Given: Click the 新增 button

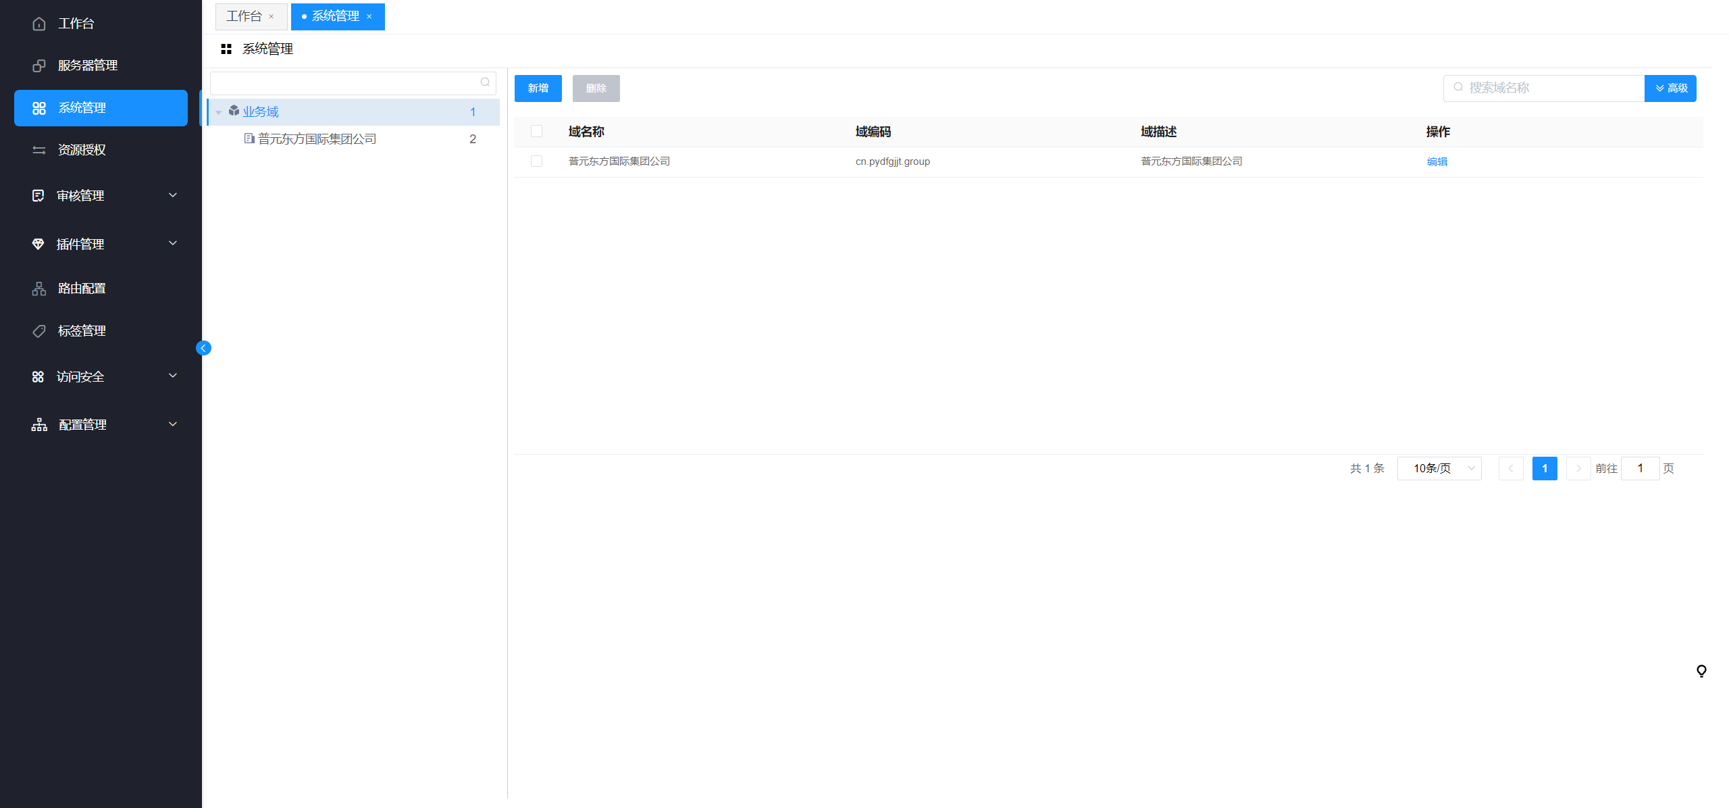Looking at the screenshot, I should [538, 89].
